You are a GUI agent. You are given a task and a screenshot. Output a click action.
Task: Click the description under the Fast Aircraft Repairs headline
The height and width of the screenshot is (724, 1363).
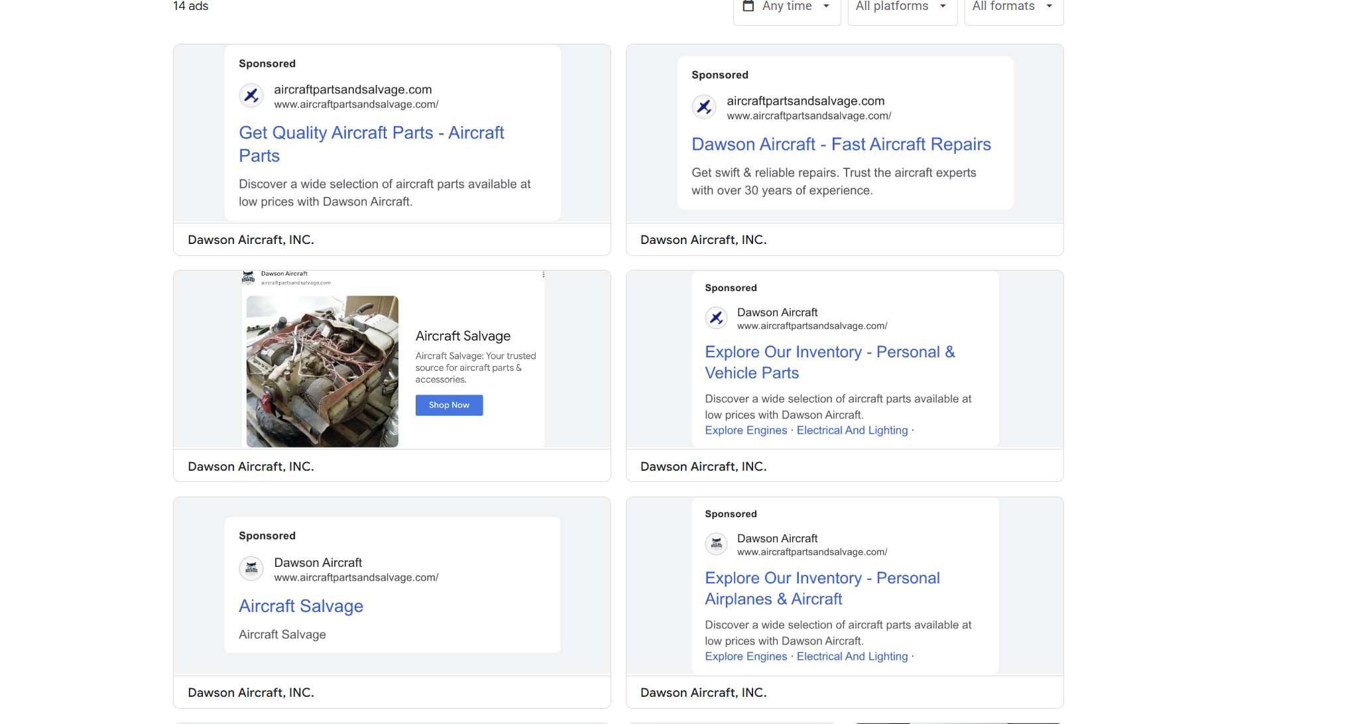coord(834,182)
